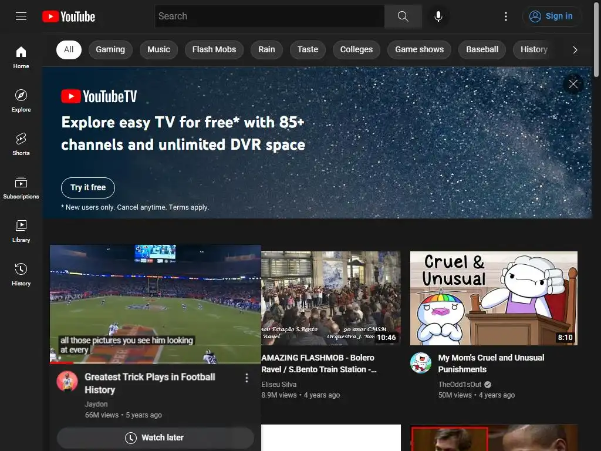Open Jaydon channel name link

point(96,404)
